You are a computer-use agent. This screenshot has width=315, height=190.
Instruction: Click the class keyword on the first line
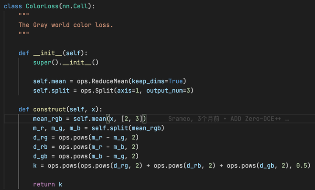pos(13,7)
